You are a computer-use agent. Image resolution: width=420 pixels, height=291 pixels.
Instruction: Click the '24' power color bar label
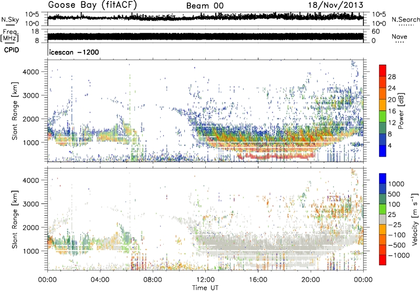click(x=392, y=88)
